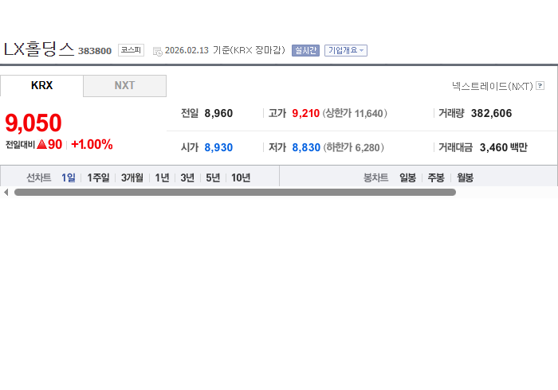Click the 넥스트레이드(NXT) label
Viewport: 558px width, 390px height.
click(x=493, y=86)
